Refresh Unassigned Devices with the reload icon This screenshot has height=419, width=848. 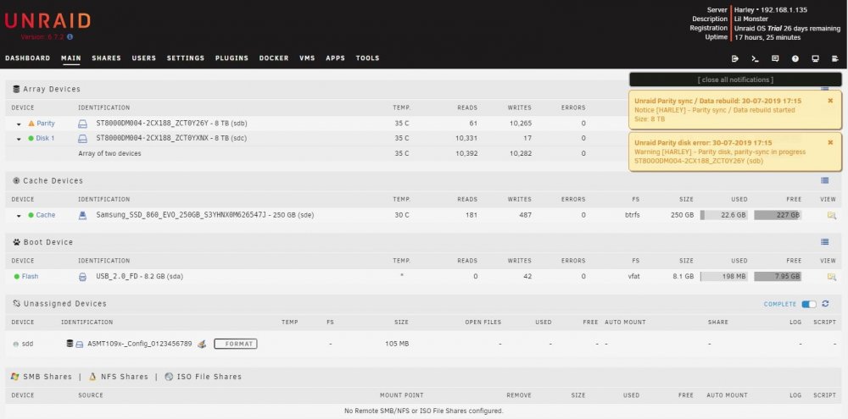pos(825,304)
